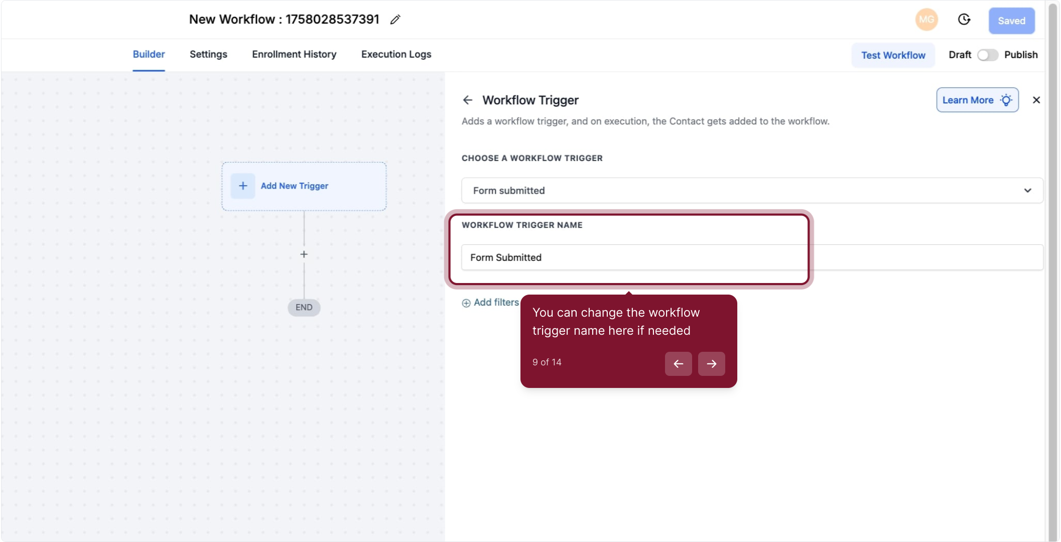Click the Test Workflow button

(x=893, y=55)
